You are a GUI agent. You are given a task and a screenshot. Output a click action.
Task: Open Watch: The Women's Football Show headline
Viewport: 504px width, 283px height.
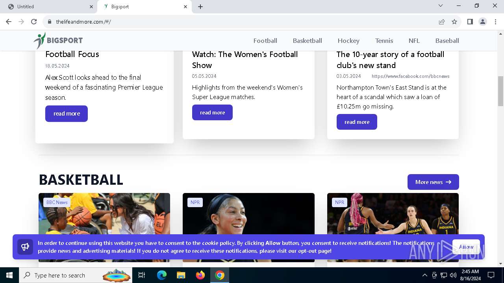point(245,60)
